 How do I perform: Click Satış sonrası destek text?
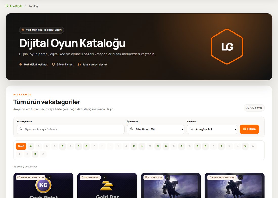click(95, 65)
